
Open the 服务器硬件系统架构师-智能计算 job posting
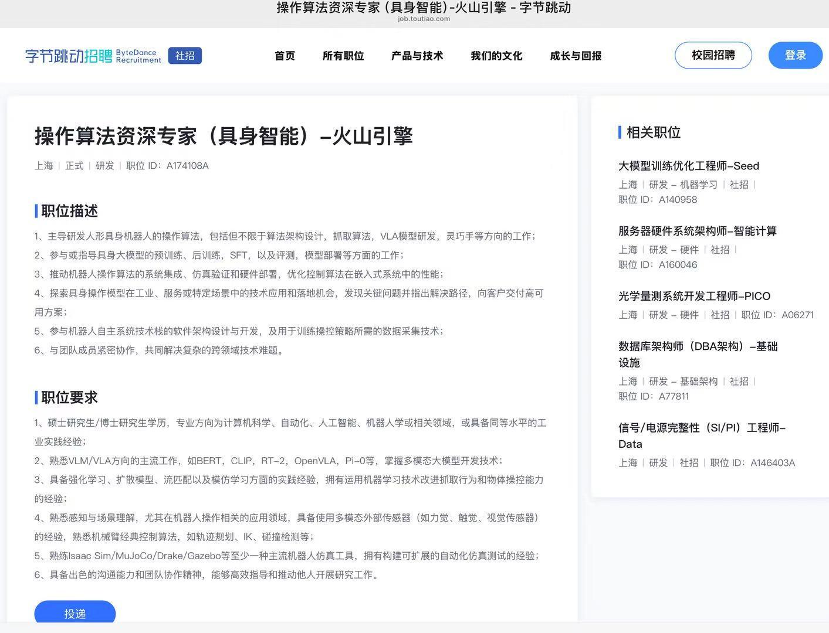[698, 231]
